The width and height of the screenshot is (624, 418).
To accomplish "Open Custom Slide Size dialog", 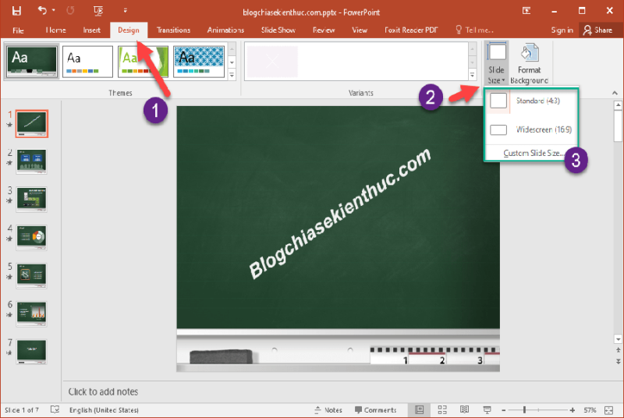I will [x=534, y=153].
